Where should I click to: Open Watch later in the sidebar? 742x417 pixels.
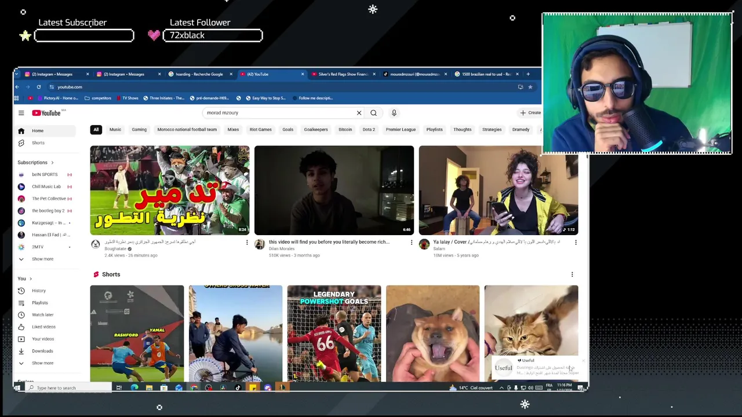45,315
